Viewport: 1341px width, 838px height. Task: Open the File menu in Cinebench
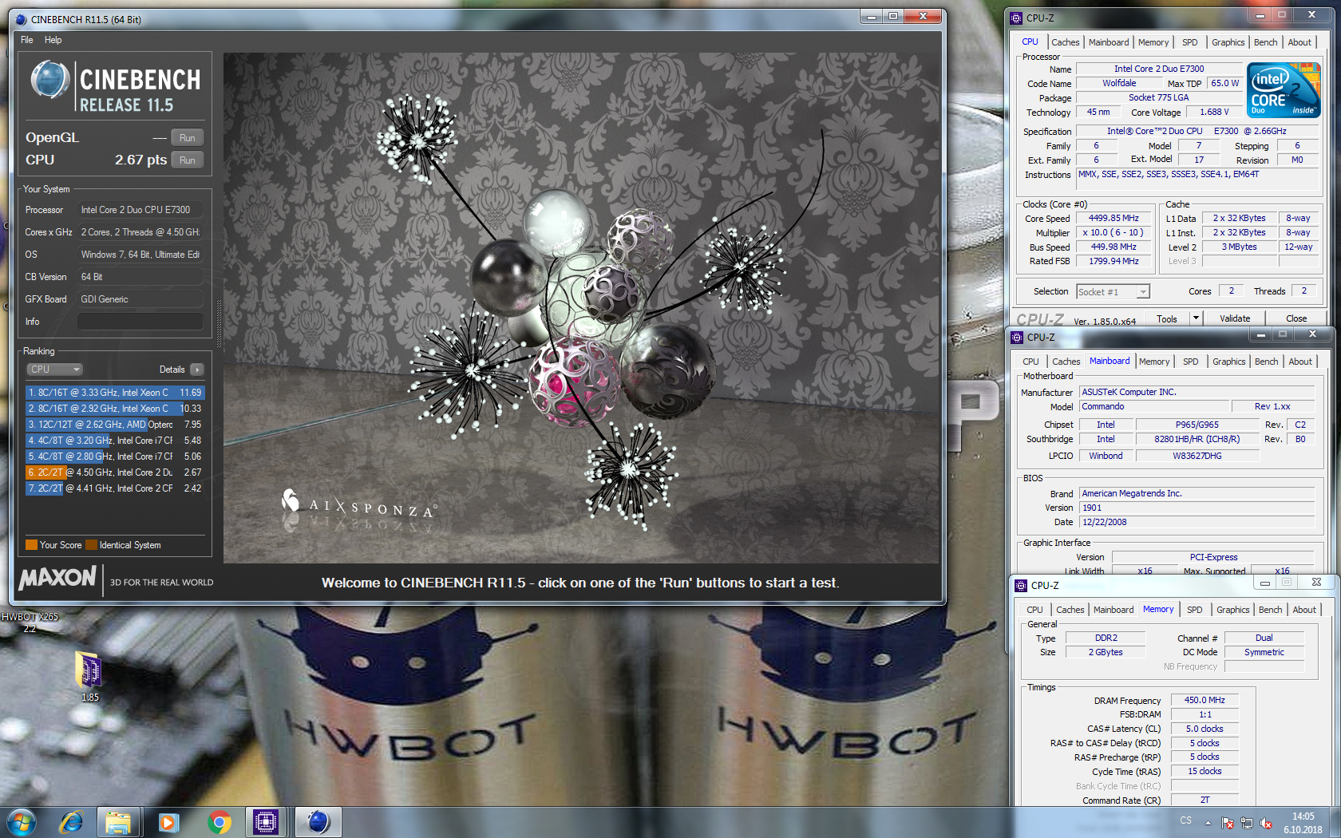coord(27,40)
